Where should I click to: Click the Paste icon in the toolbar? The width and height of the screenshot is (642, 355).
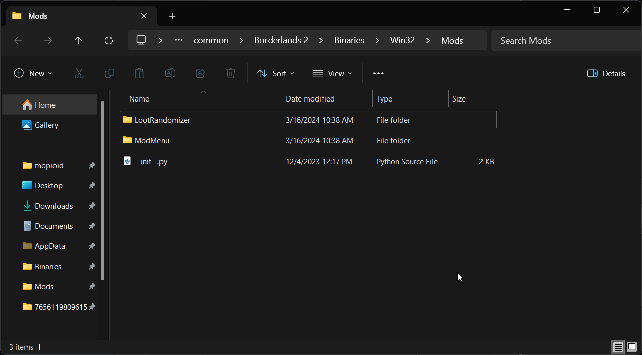click(139, 73)
